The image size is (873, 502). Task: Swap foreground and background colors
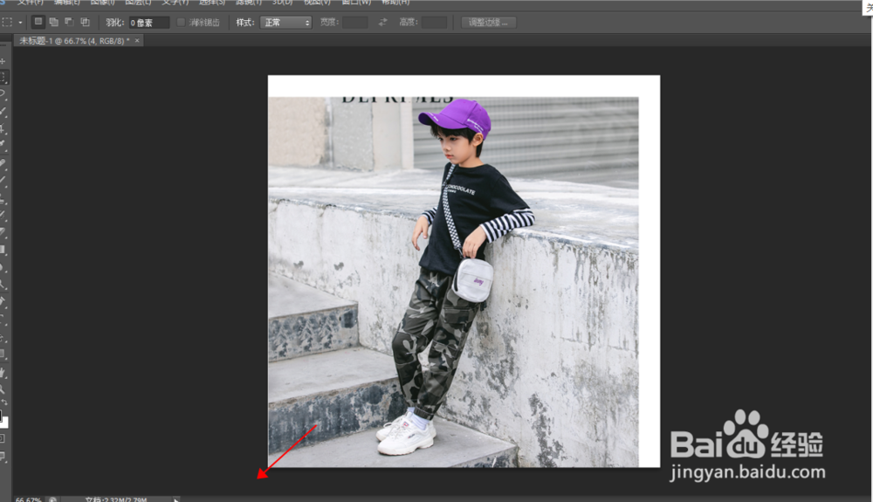point(4,402)
